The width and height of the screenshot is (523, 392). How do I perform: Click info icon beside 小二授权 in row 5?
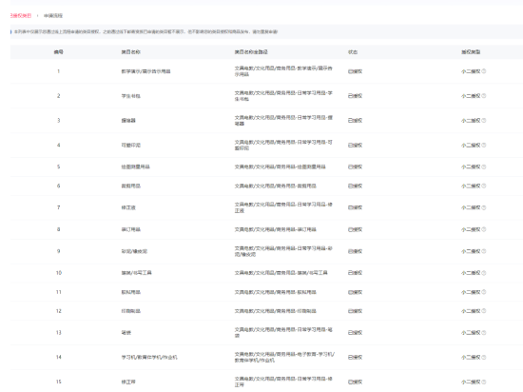(x=484, y=167)
